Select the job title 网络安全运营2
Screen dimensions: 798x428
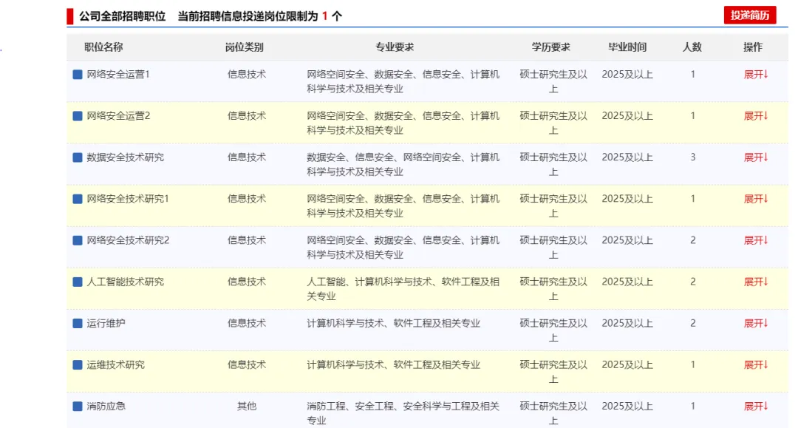point(118,116)
